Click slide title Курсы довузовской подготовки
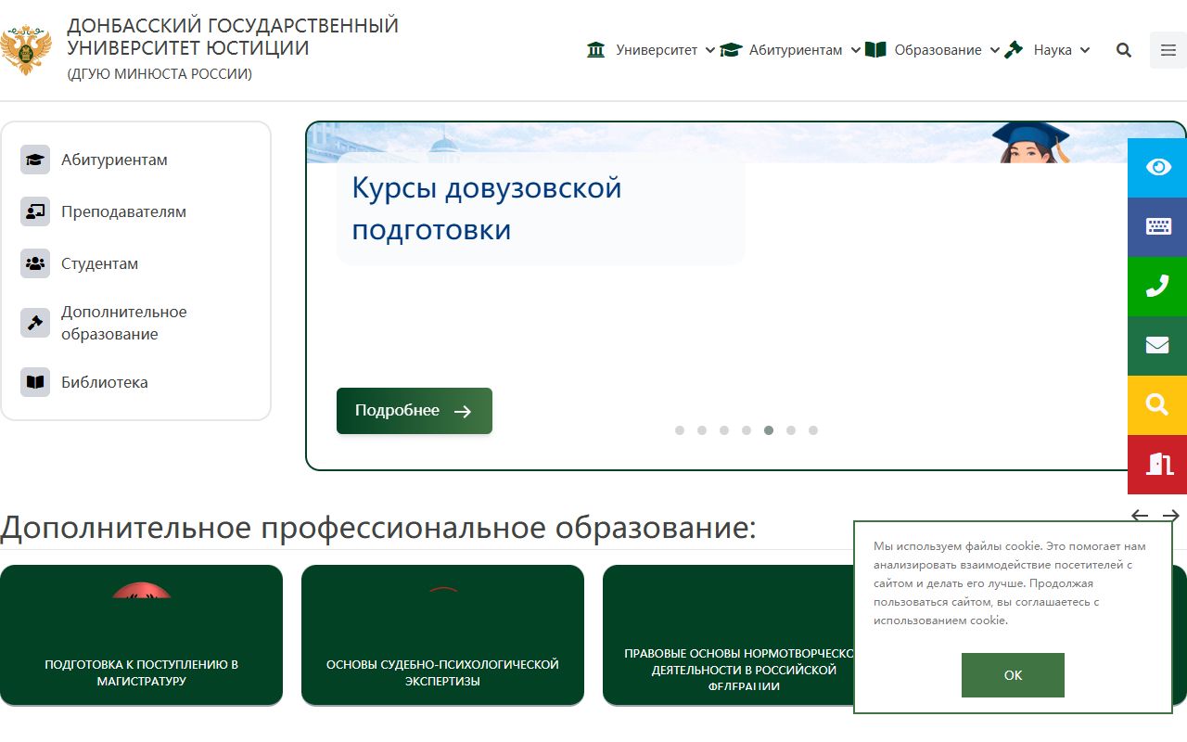The height and width of the screenshot is (742, 1187). tap(487, 209)
